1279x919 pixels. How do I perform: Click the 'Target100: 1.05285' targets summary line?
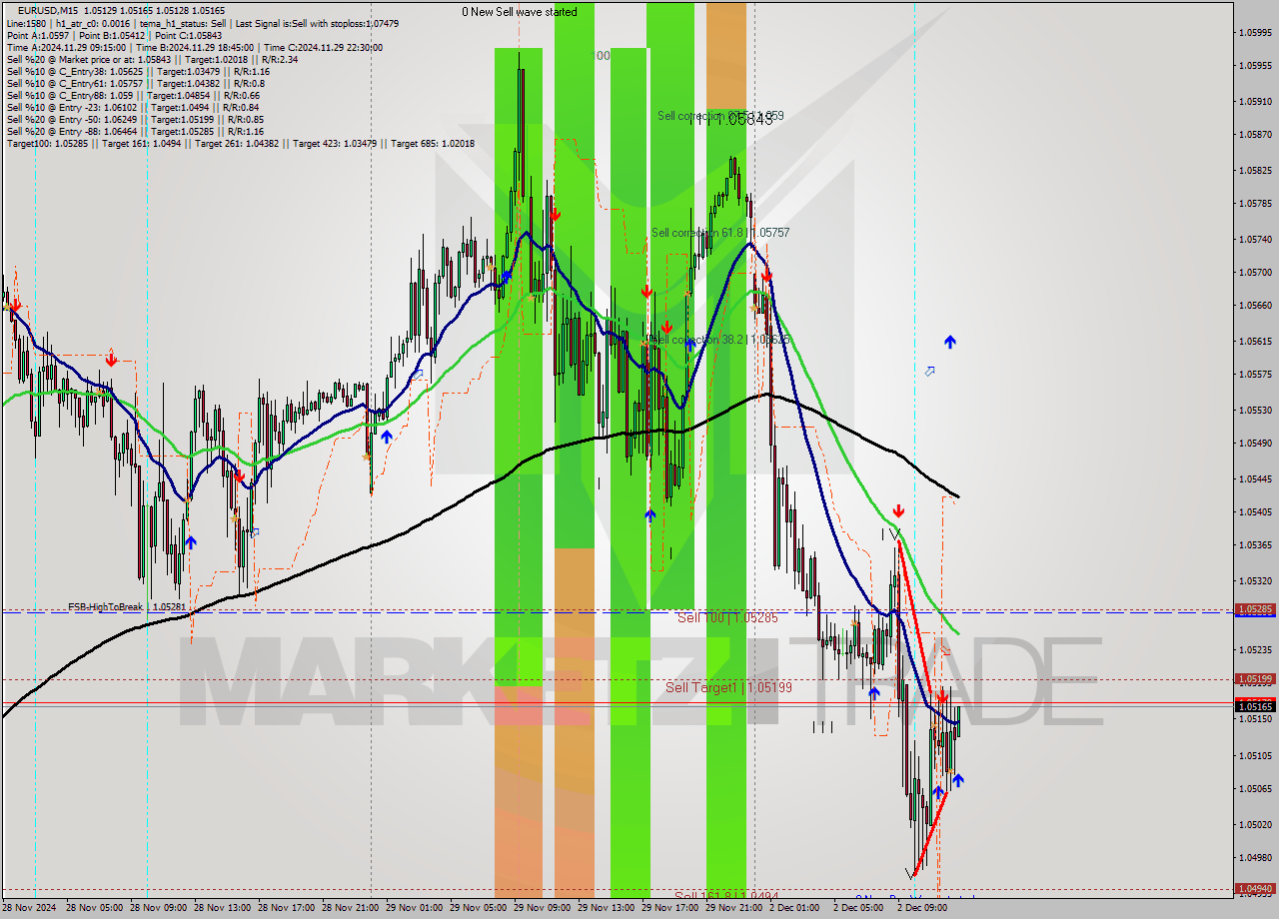coord(241,143)
